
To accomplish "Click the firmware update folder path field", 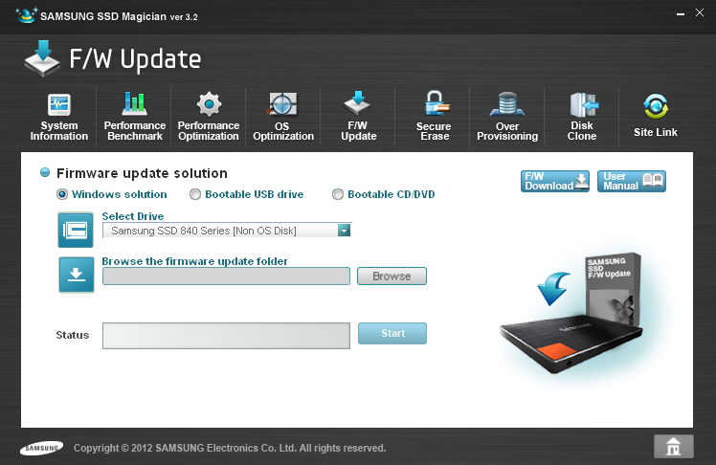I will (226, 277).
